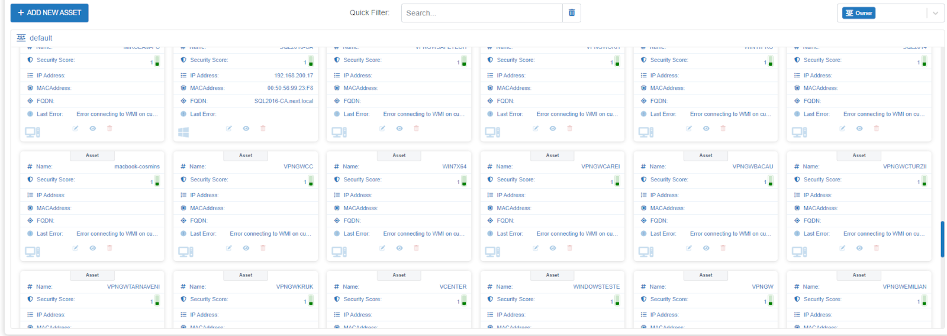Click the device icon on the VPNGWCTURZII card

coord(800,252)
